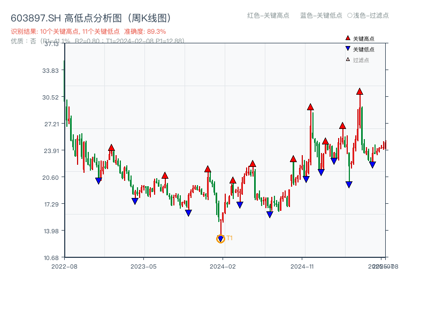428x321 pixels.
Task: Click the 13.98 y-axis label
Action: [51, 231]
